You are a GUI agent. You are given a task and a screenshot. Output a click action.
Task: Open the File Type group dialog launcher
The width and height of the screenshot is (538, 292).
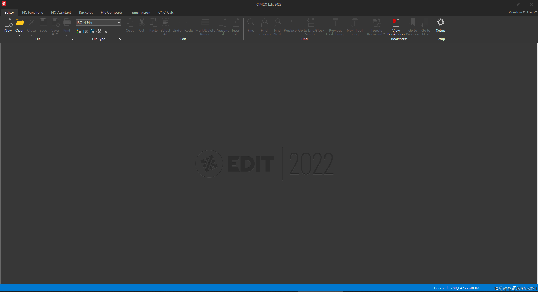120,39
